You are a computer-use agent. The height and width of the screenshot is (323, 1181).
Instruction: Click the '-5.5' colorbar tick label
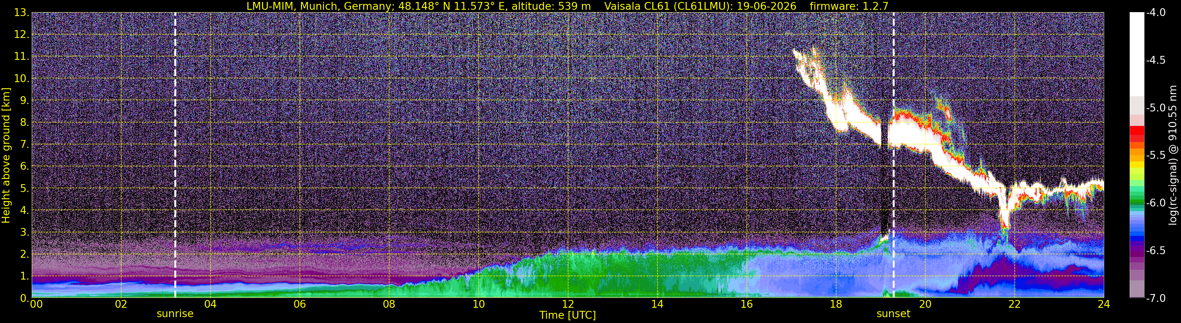coord(1155,156)
